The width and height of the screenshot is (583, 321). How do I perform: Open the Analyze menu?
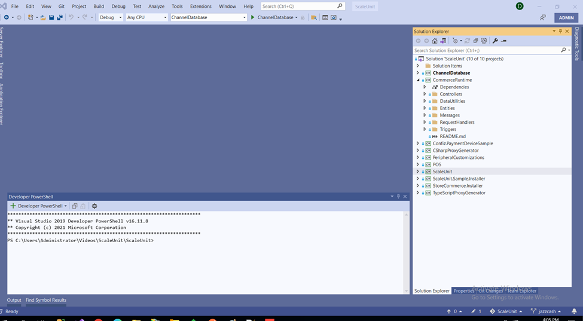pyautogui.click(x=156, y=7)
